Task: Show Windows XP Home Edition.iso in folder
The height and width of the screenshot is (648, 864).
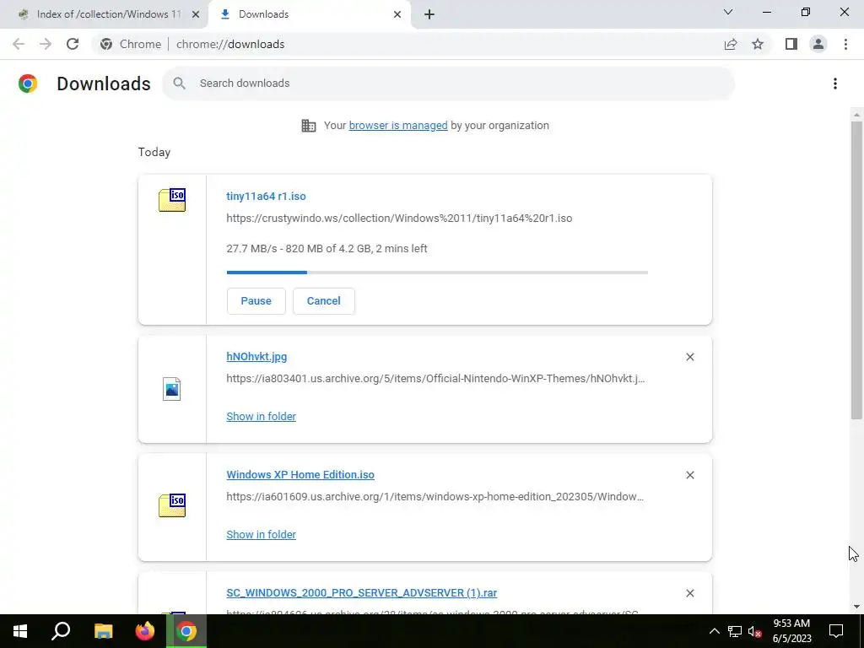Action: click(x=262, y=534)
